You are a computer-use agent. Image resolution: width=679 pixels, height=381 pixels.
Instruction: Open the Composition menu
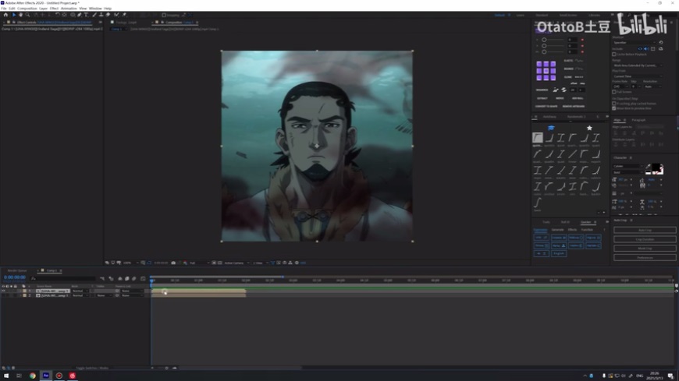coord(27,9)
